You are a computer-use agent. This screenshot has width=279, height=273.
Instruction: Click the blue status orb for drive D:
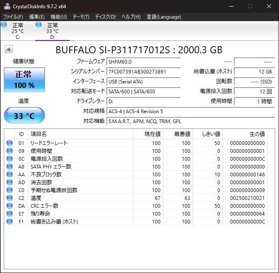[x=38, y=24]
